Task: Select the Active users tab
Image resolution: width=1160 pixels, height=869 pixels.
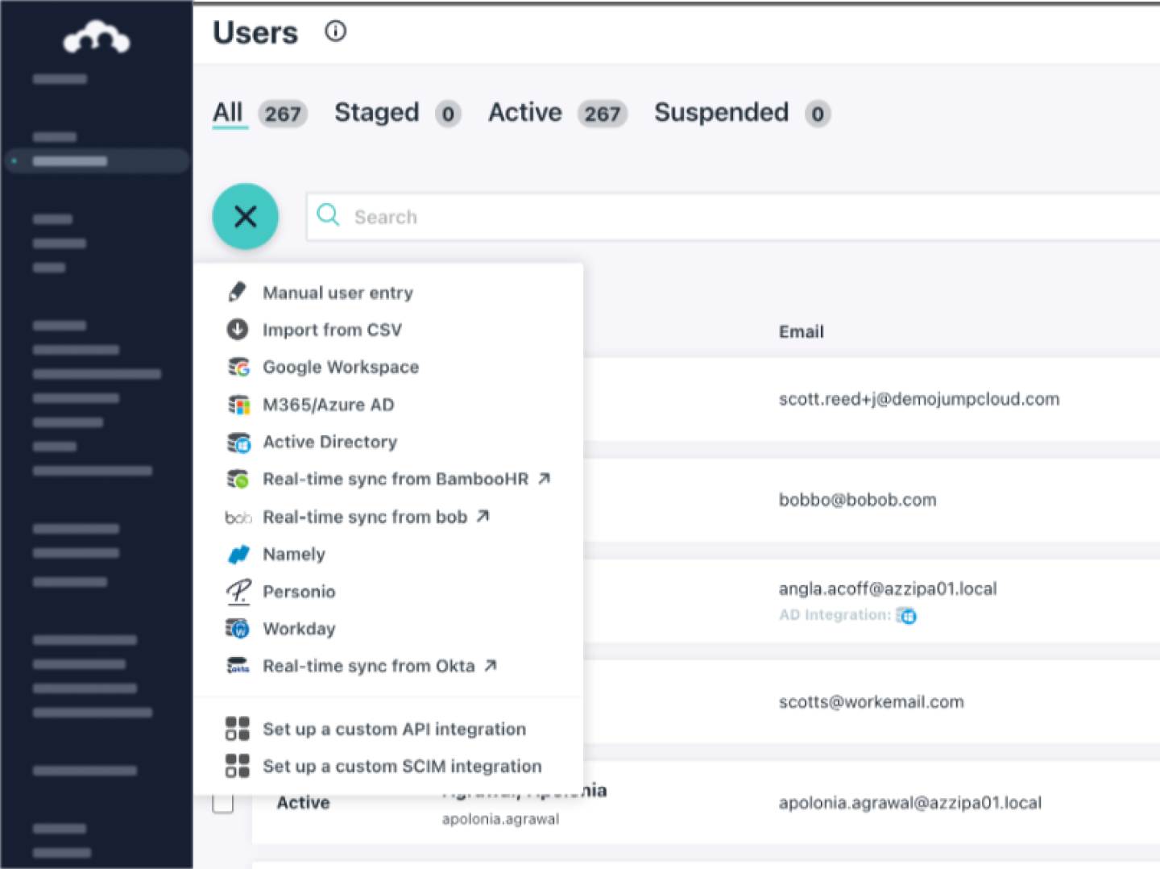Action: click(525, 113)
